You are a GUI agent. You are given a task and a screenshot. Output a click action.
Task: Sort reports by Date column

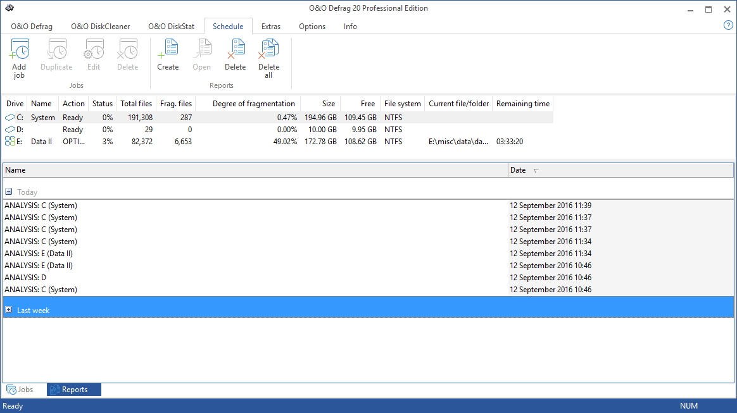click(518, 170)
